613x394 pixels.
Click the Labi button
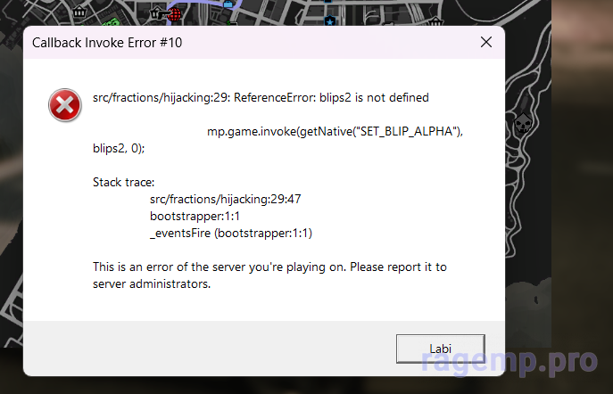(x=441, y=349)
